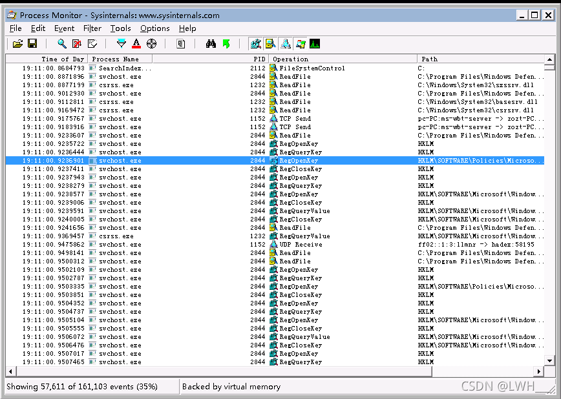Select the csrss.exe row reading sxssrv.dll
The width and height of the screenshot is (561, 399).
tap(275, 85)
